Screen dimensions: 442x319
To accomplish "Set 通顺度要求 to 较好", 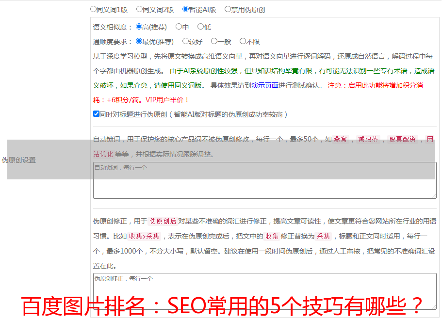I will click(185, 41).
